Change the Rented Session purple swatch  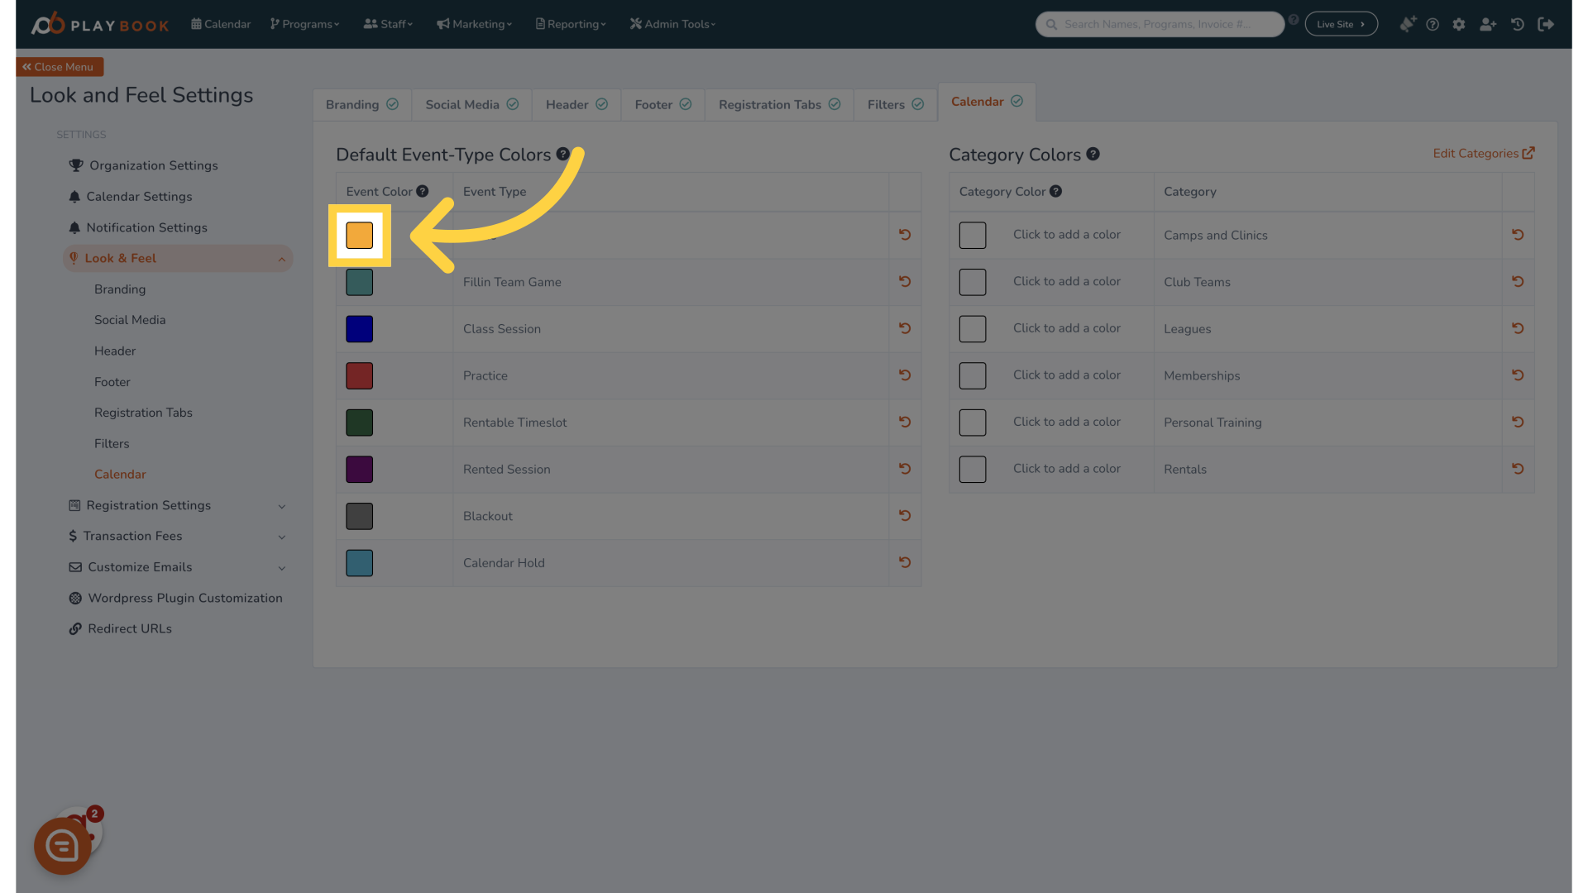pos(359,470)
